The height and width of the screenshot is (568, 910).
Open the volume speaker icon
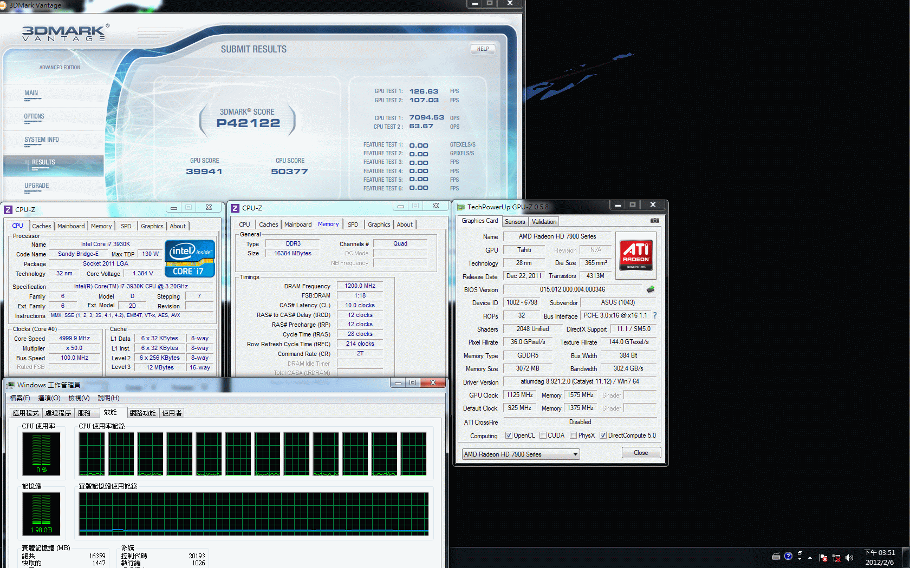(849, 558)
